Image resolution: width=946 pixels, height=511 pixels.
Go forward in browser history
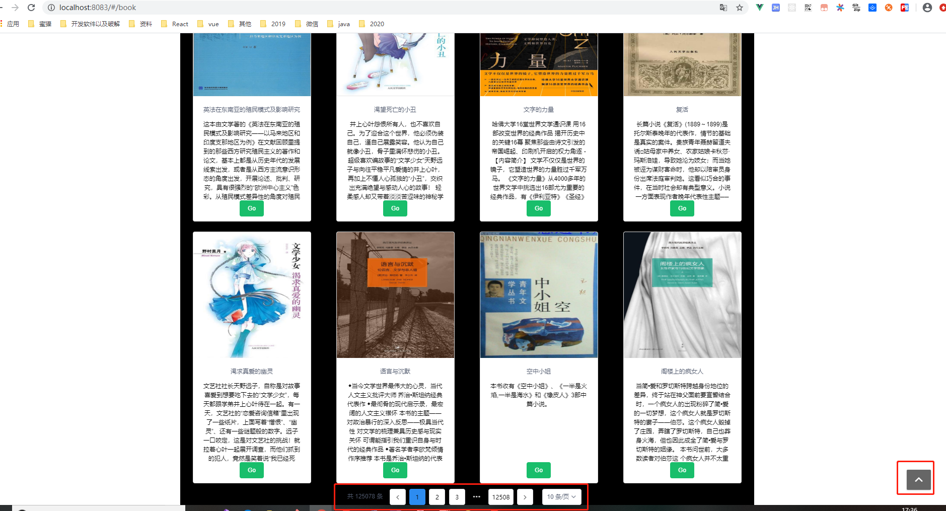pos(15,8)
